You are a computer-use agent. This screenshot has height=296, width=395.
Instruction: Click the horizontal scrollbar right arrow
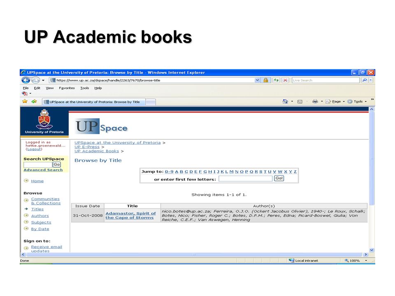(366, 254)
